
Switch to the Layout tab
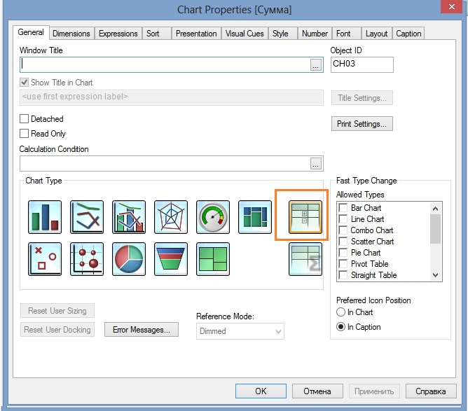[376, 34]
